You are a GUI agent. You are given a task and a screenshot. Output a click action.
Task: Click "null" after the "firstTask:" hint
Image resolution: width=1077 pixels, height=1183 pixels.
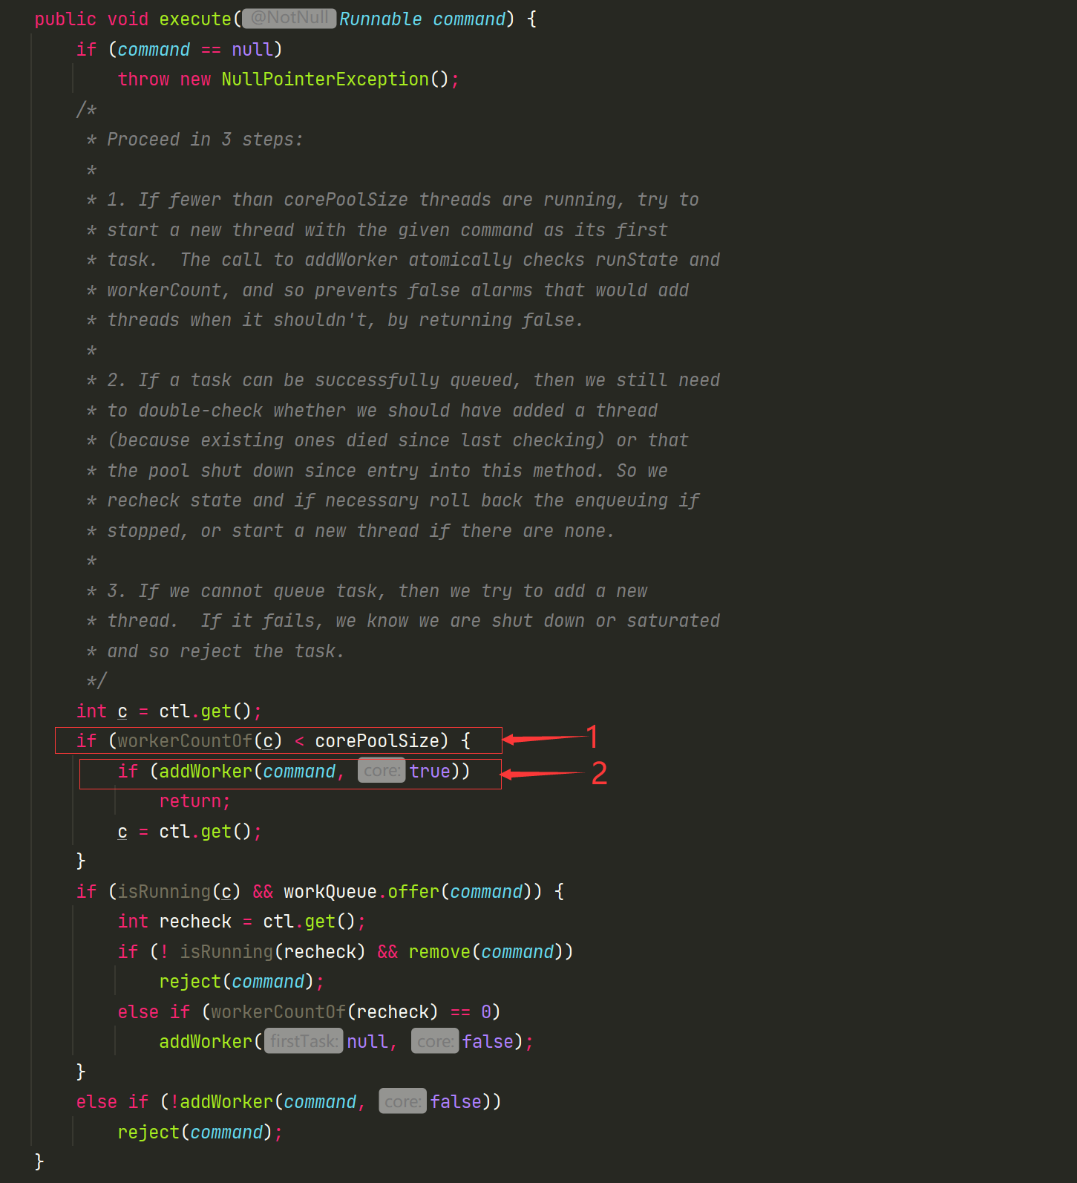click(367, 1042)
